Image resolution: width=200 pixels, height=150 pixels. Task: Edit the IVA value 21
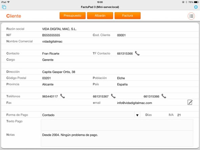[179, 115]
